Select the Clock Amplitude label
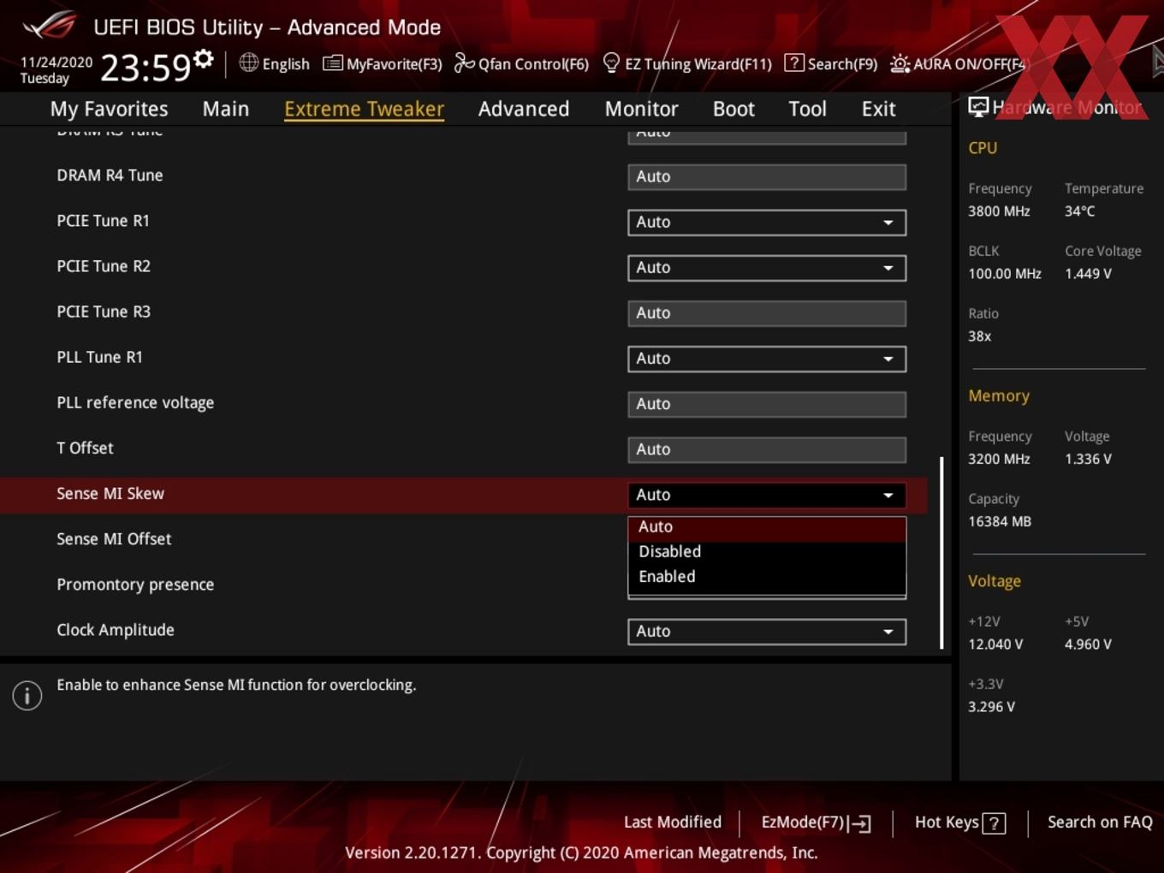Screen dimensions: 1164x873 (116, 630)
